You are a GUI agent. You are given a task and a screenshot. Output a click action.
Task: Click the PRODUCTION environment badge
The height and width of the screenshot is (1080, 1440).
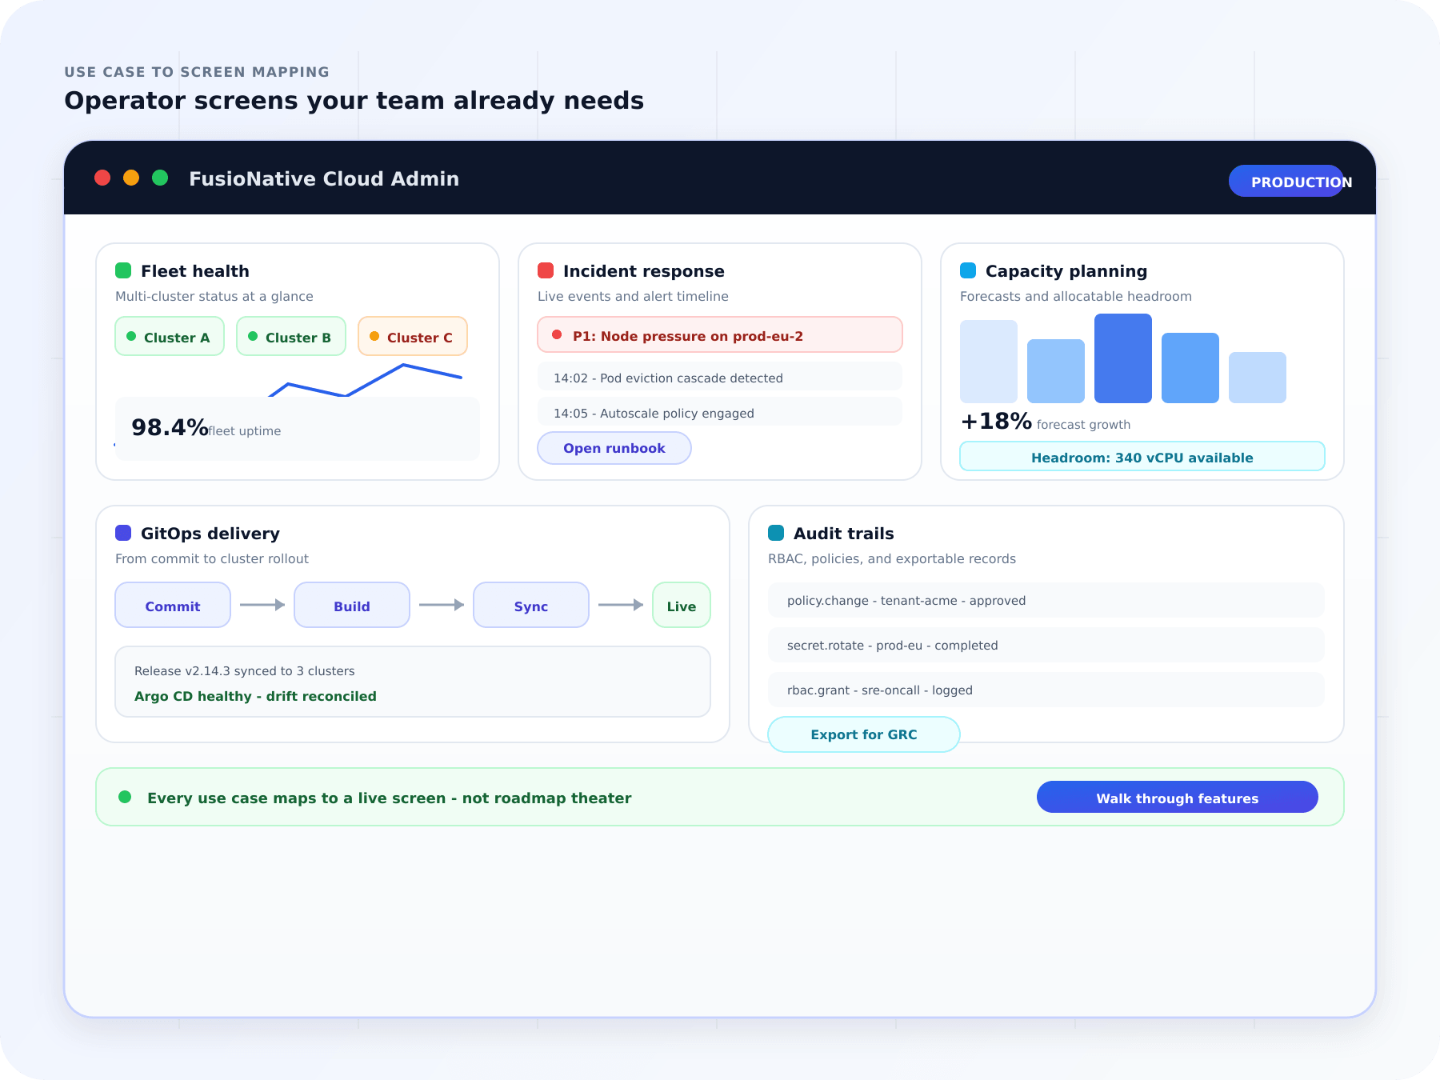1286,181
